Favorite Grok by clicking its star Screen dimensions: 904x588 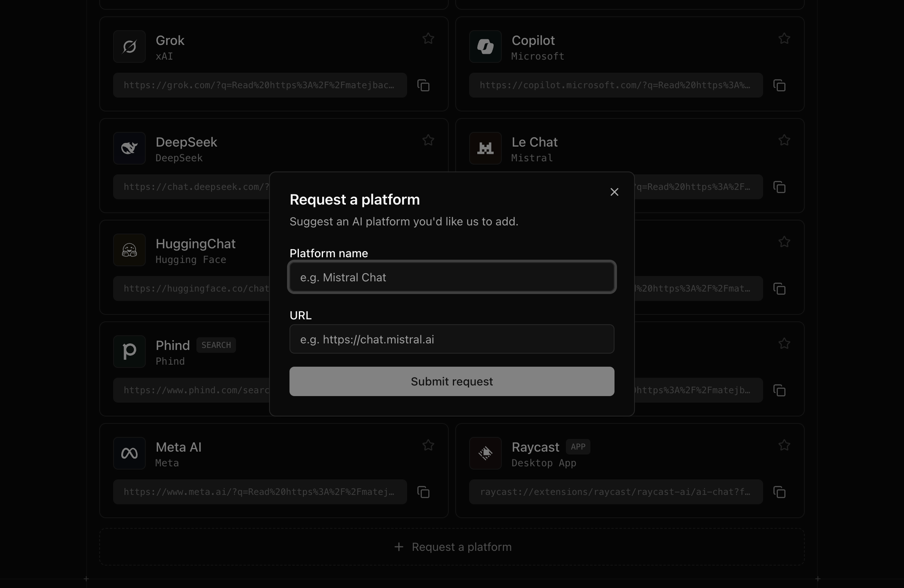[x=428, y=38]
